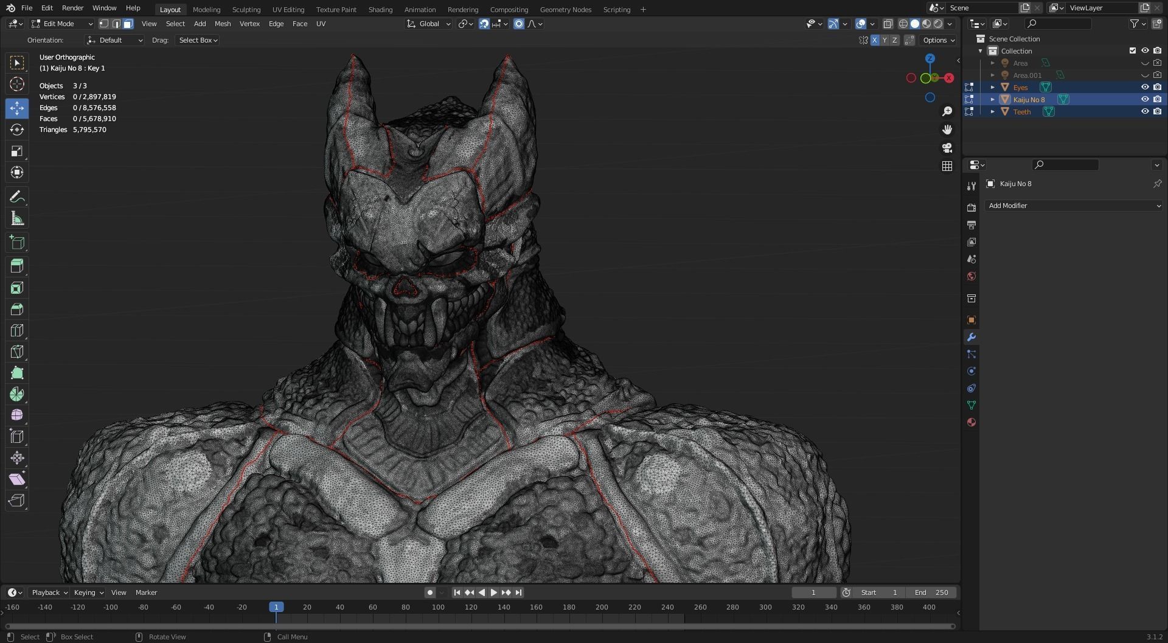Switch to face select mode
The height and width of the screenshot is (643, 1168).
128,24
